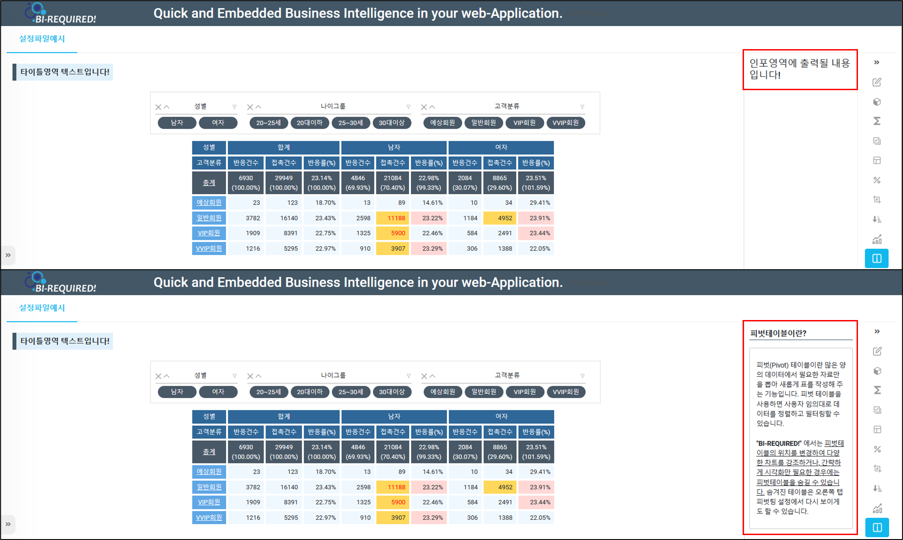The width and height of the screenshot is (903, 540).
Task: Select the sort descending icon in upper screen sidebar
Action: (877, 219)
